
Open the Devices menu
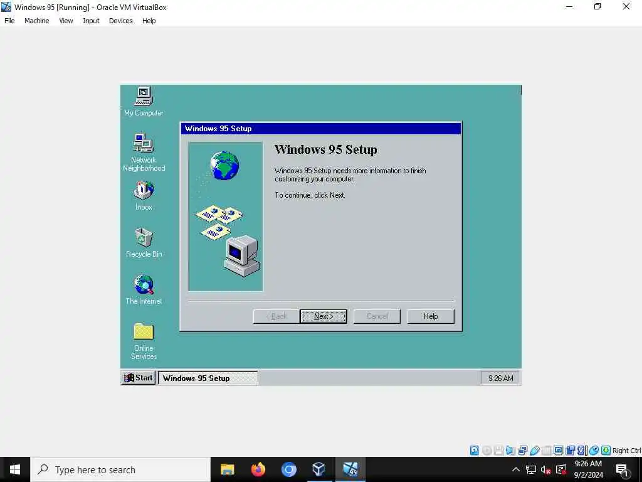(x=121, y=21)
